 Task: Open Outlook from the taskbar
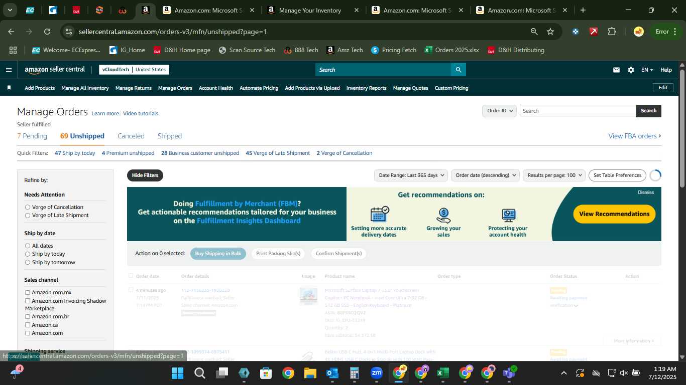coord(332,373)
